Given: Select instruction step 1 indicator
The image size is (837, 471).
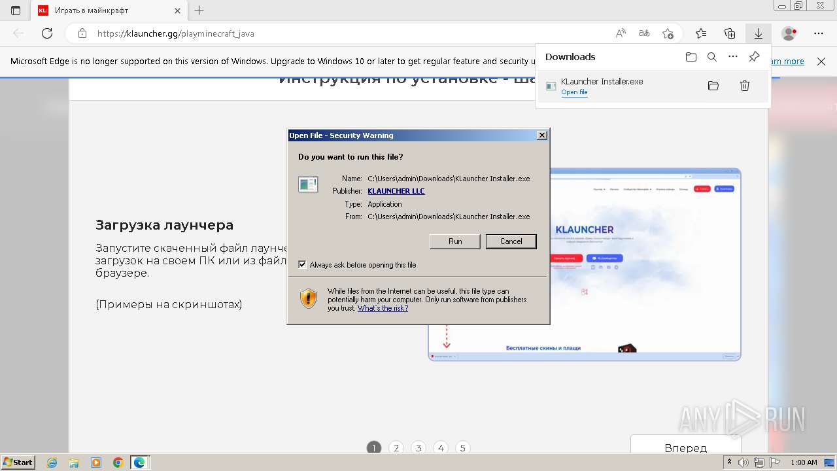Looking at the screenshot, I should [374, 448].
